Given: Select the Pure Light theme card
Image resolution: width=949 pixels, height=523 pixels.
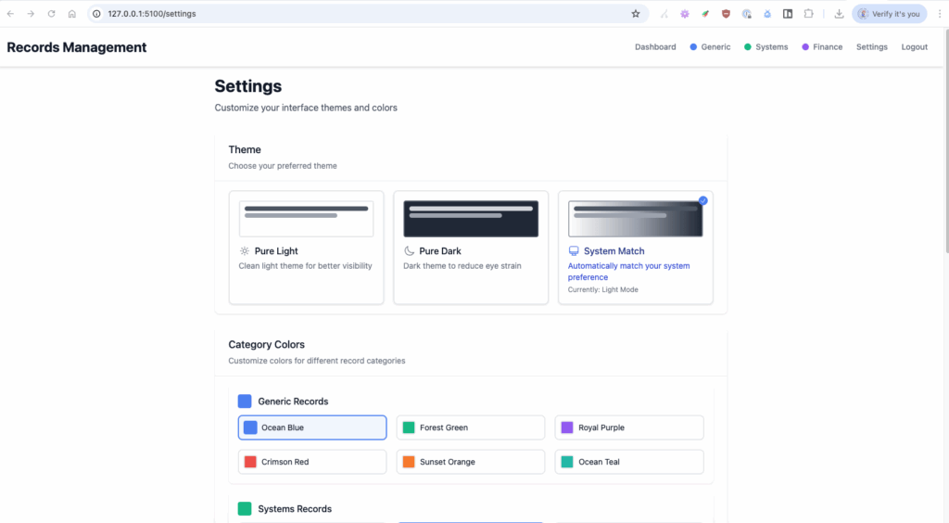Looking at the screenshot, I should click(306, 247).
